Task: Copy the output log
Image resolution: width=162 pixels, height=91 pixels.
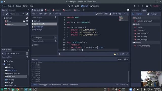Action: (120, 59)
